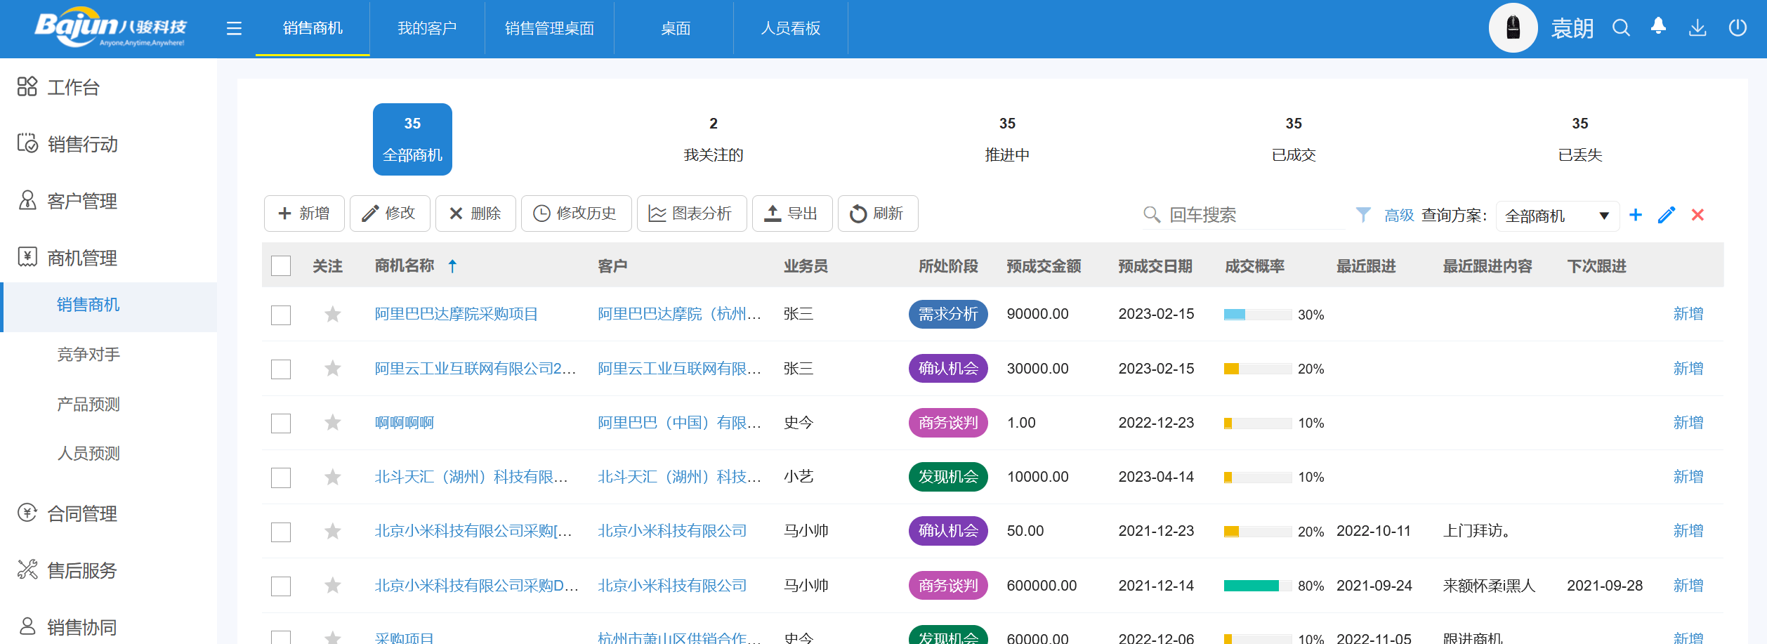Open the 北京小米科技有限公司 customer link
1767x644 pixels.
pos(671,531)
